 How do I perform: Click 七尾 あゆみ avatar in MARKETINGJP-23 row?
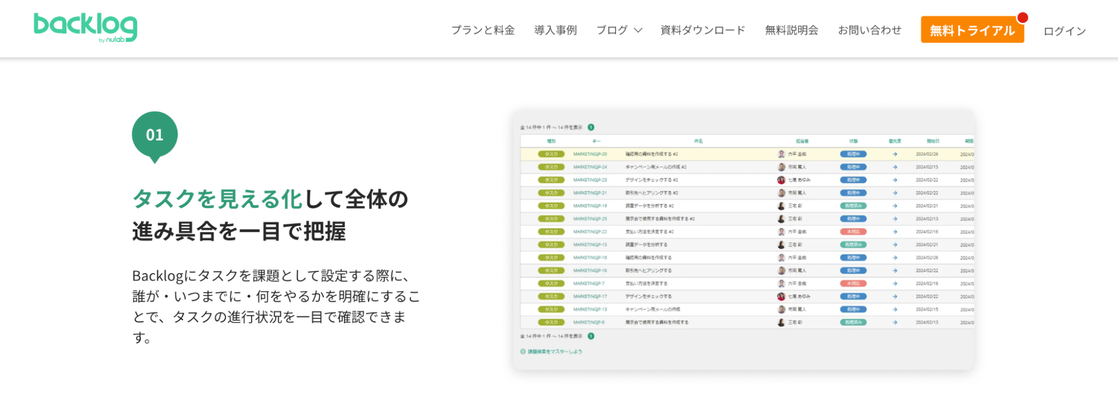781,180
